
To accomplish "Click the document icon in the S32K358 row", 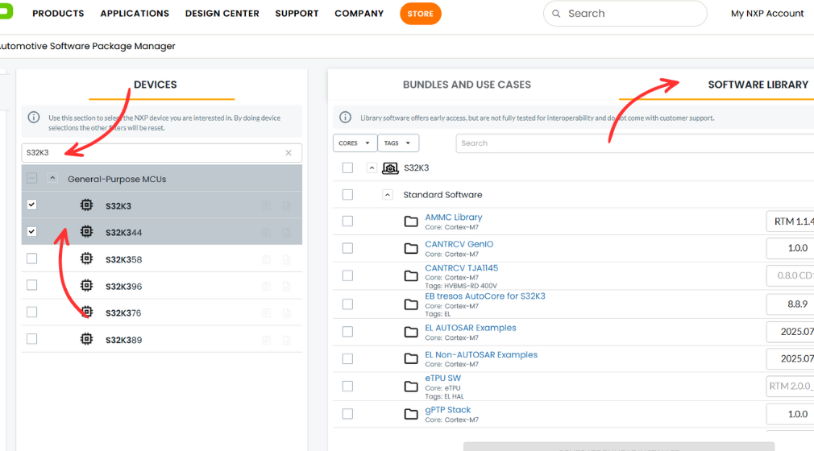I will click(287, 259).
